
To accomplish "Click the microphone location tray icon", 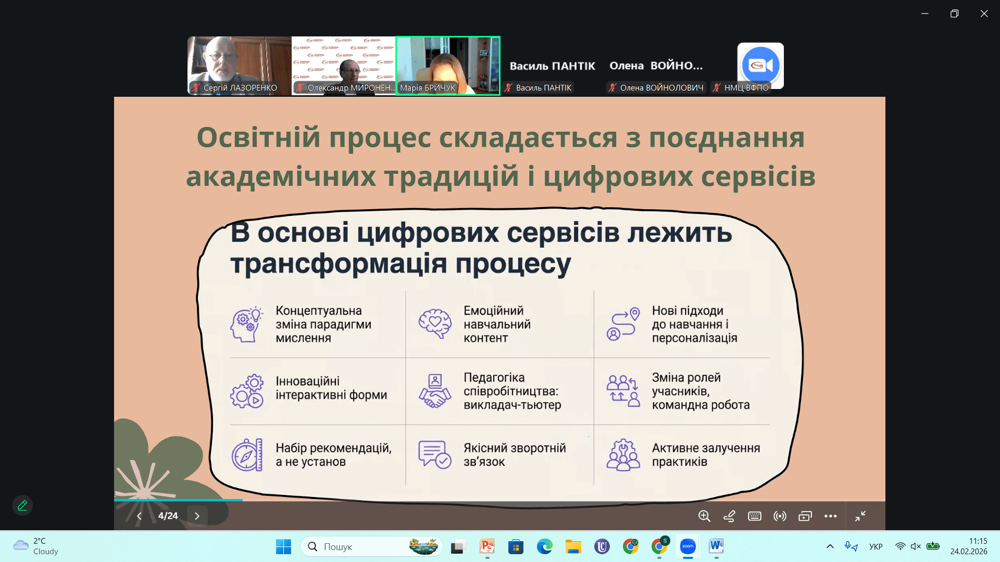I will (x=851, y=546).
